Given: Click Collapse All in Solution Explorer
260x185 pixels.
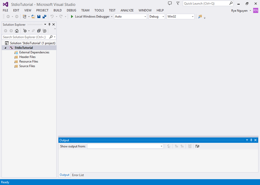Looking at the screenshot, I should point(39,31).
